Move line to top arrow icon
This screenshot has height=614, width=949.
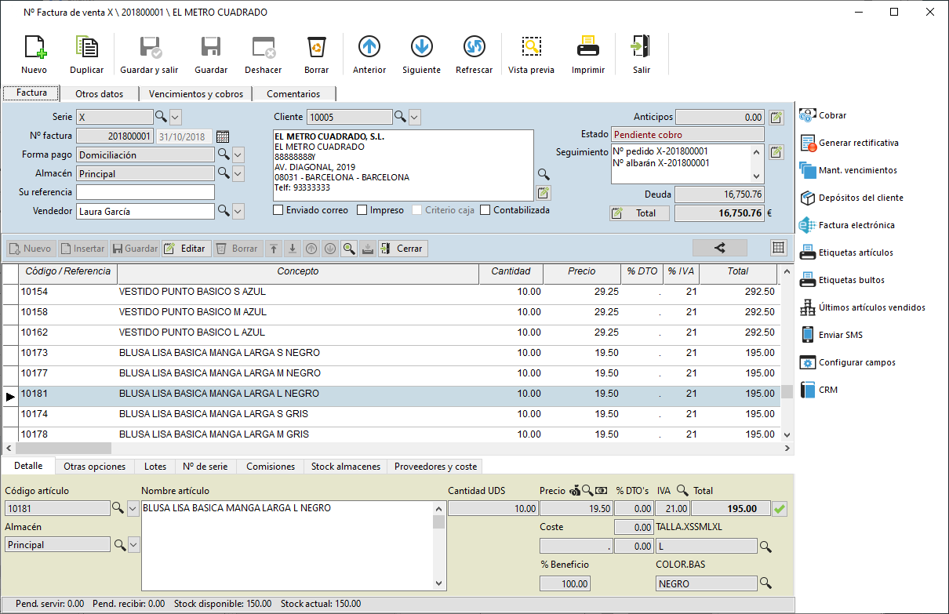(x=274, y=249)
